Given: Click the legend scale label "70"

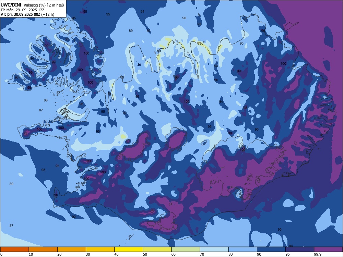Looking at the screenshot, I should point(202,254).
